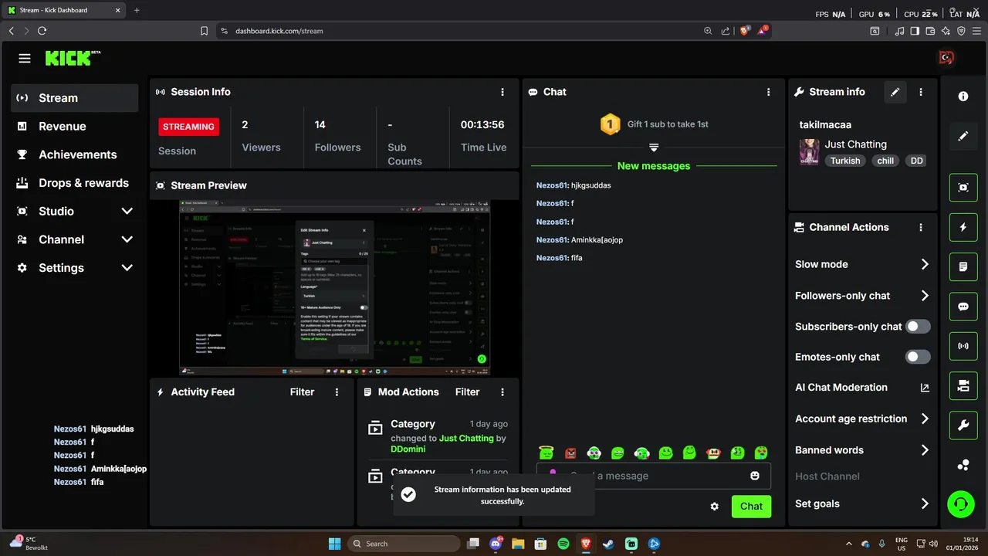Select the Turkish tag
The image size is (988, 556).
(x=845, y=161)
